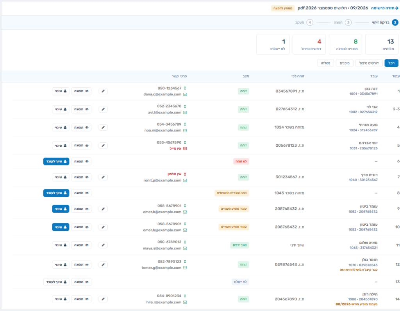Select the דורשים טיפול filter tab
Screen dimensions: 400x311
369,63
